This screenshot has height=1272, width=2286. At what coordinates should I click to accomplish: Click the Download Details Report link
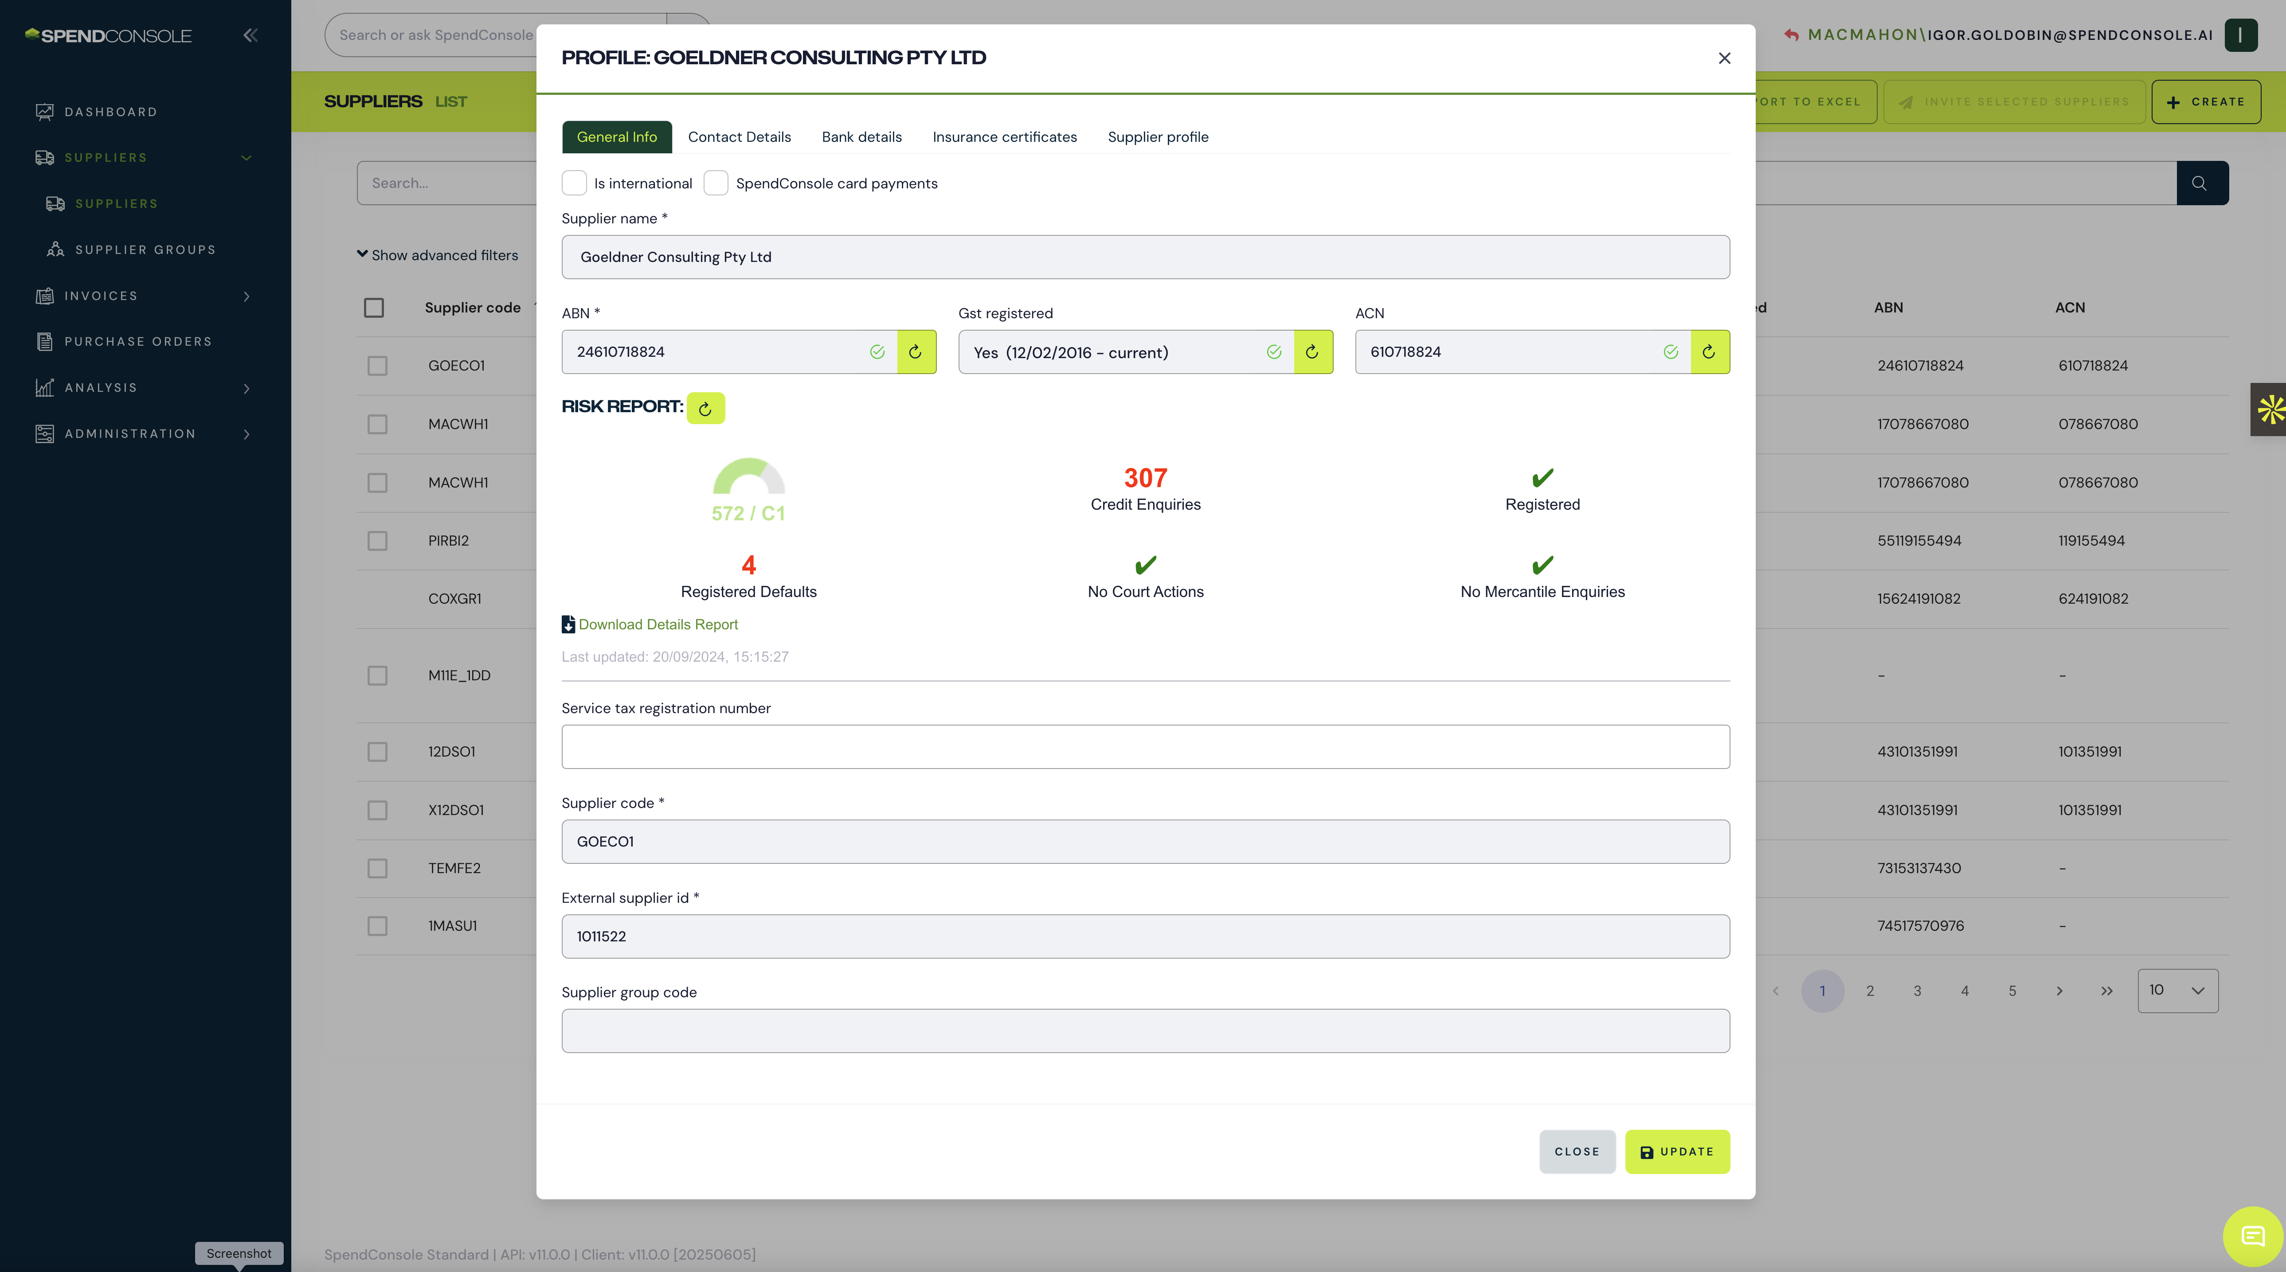[658, 624]
